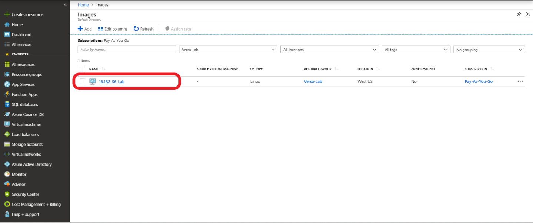This screenshot has height=223, width=533.
Task: Open the row's three-dots context menu
Action: click(x=520, y=81)
